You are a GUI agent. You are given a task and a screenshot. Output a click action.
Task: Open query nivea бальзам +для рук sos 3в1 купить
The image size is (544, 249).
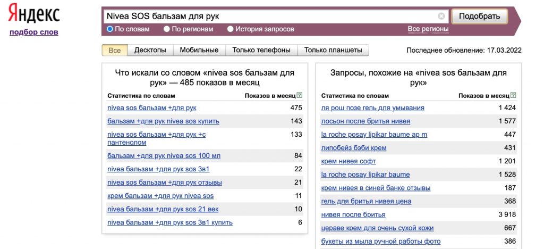(170, 222)
